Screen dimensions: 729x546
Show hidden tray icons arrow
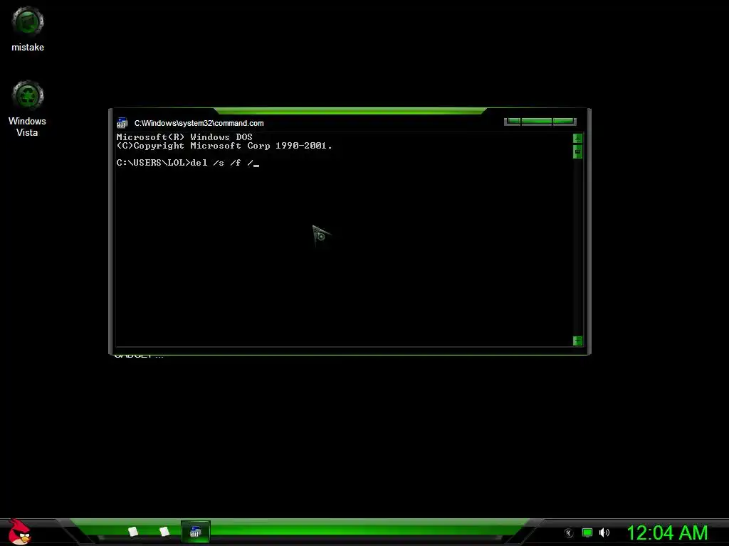(568, 533)
